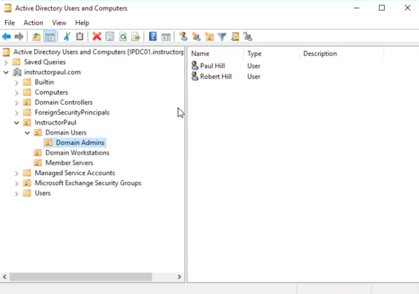Click the create new user icon
Screen dimensions: 419x294
click(183, 36)
